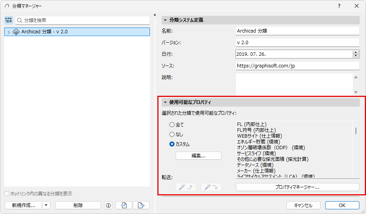The height and width of the screenshot is (214, 366).
Task: Click the pick-up properties eyedropper button
Action: pos(186,187)
